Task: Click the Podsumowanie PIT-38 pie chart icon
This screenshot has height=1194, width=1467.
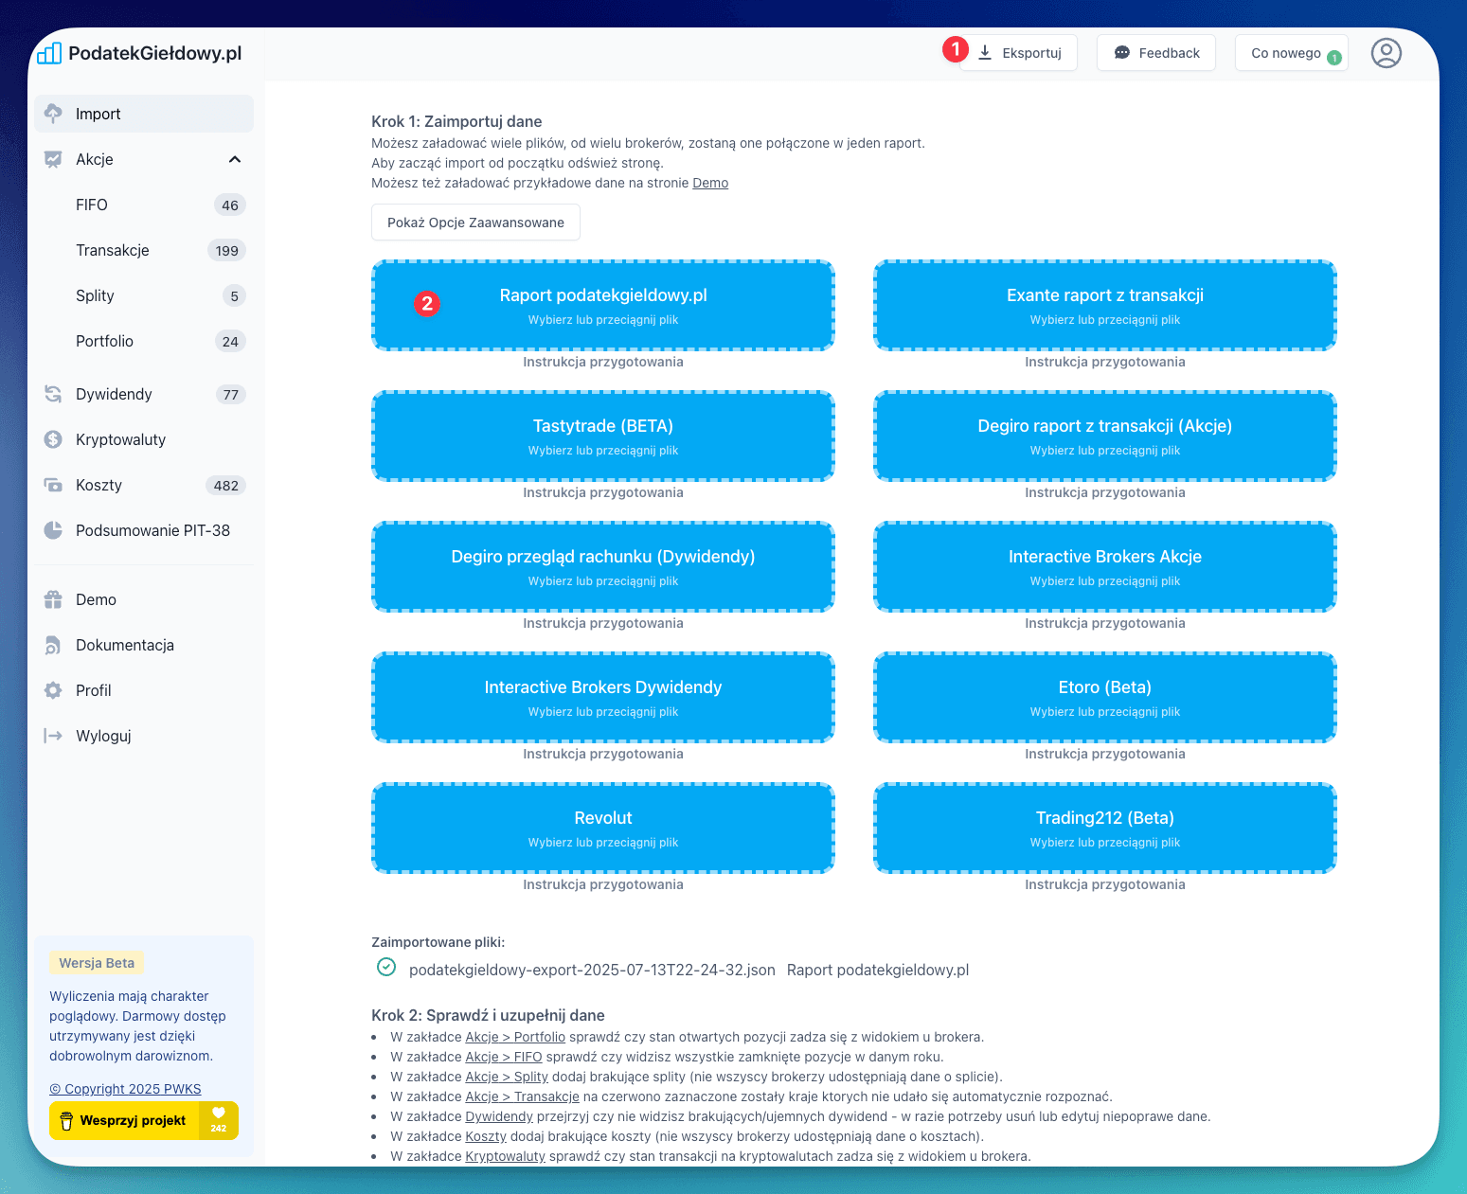Action: point(53,530)
